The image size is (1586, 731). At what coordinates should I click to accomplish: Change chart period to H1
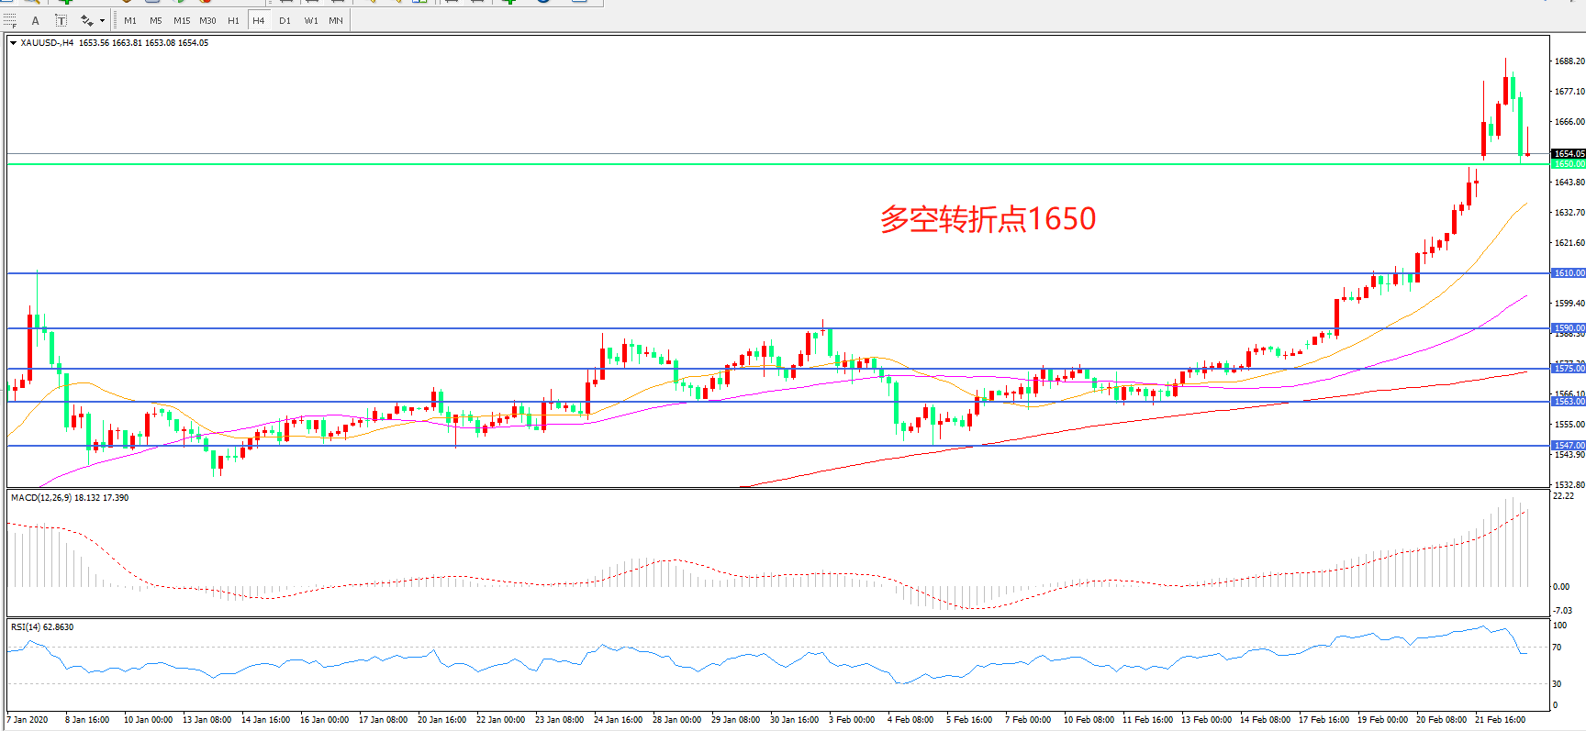coord(233,20)
